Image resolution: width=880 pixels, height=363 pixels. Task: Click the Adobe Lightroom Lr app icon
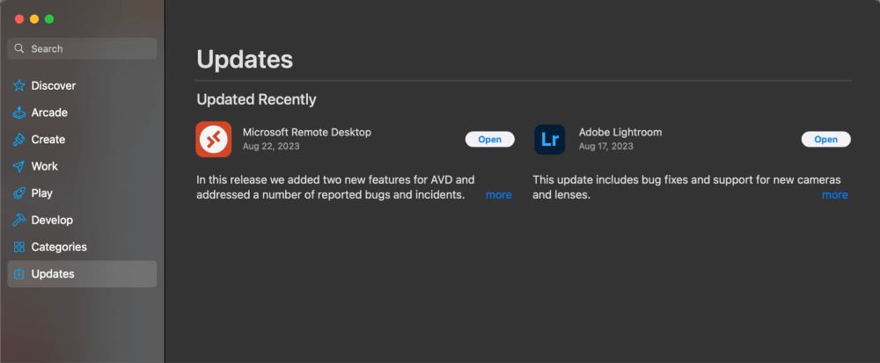[x=549, y=139]
